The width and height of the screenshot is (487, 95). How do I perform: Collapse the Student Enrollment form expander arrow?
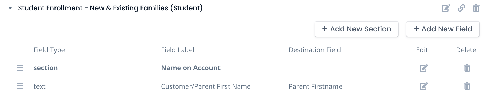tap(10, 8)
